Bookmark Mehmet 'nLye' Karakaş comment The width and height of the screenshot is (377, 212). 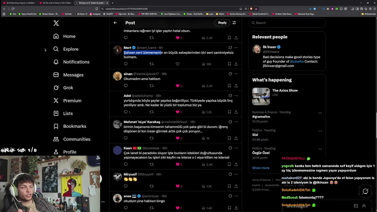(229, 138)
